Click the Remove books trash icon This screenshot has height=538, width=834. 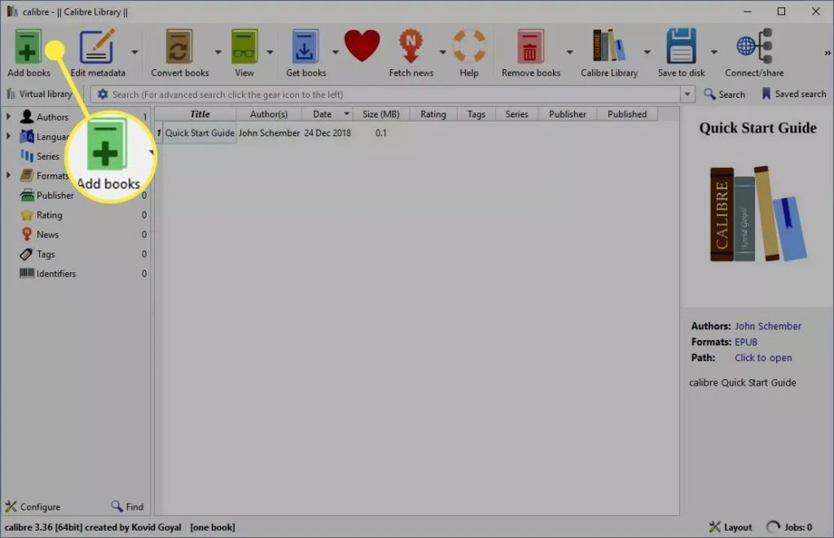coord(530,46)
